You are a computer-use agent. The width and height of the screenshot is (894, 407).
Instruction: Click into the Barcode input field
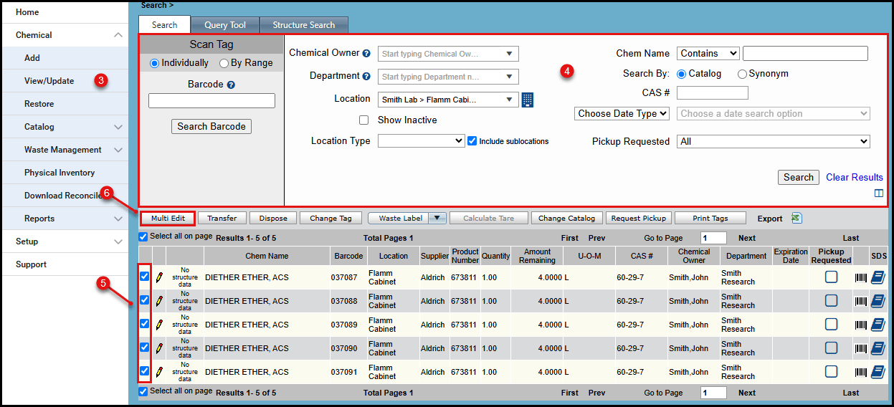click(211, 101)
